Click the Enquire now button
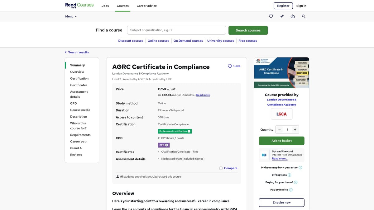 [281, 202]
